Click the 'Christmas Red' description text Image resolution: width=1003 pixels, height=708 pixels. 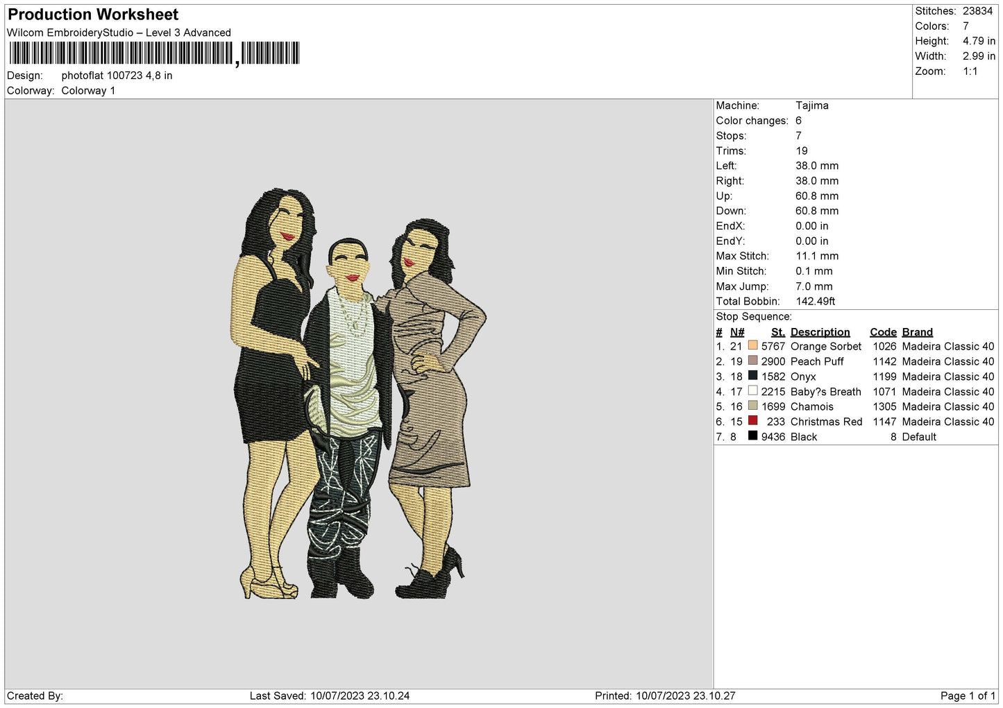(x=826, y=422)
